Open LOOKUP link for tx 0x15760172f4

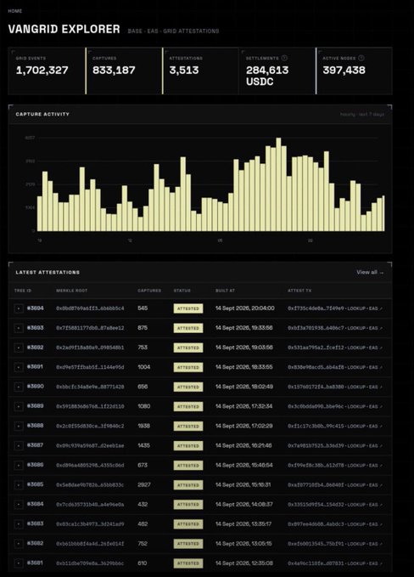pyautogui.click(x=356, y=387)
